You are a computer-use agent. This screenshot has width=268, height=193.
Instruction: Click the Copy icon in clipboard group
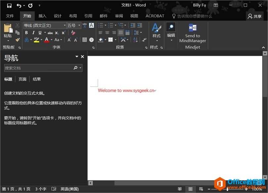(x=17, y=32)
